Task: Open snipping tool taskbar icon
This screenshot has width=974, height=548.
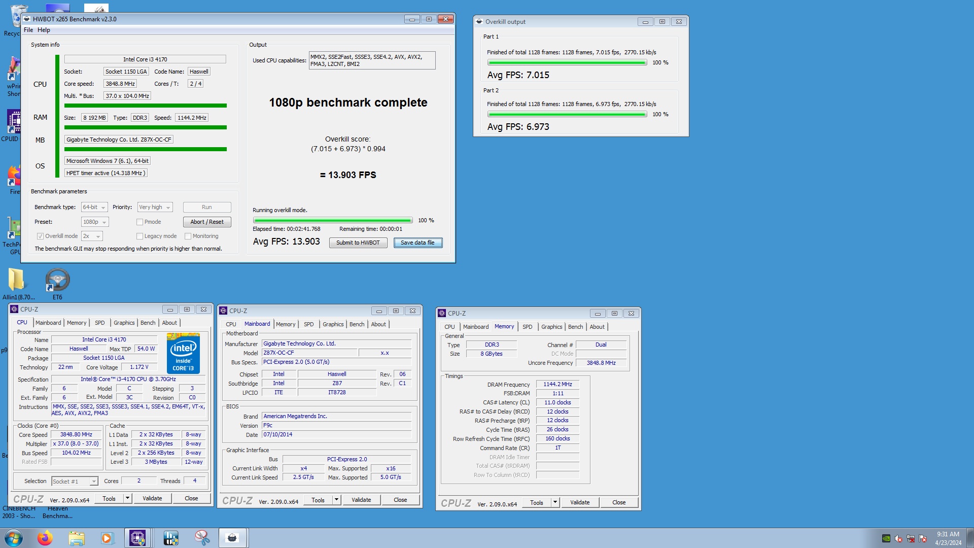Action: (x=202, y=538)
